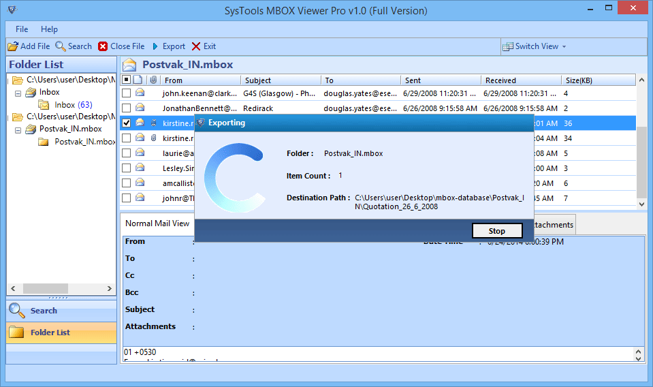Click mail body scroll up arrow
This screenshot has height=387, width=653.
[x=638, y=352]
